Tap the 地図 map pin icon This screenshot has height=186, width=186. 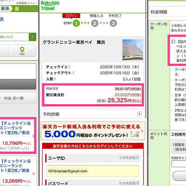point(22,51)
